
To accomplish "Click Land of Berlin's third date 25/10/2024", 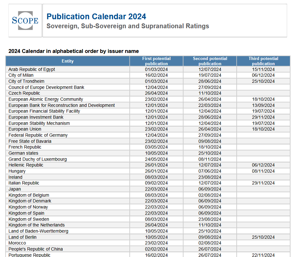I will (263, 237).
